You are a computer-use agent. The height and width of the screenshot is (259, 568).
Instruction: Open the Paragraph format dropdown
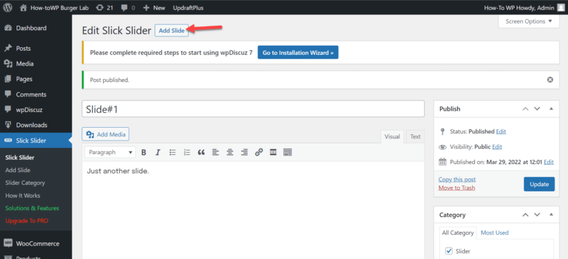coord(110,153)
